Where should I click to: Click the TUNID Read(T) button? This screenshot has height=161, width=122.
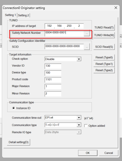[104, 27]
